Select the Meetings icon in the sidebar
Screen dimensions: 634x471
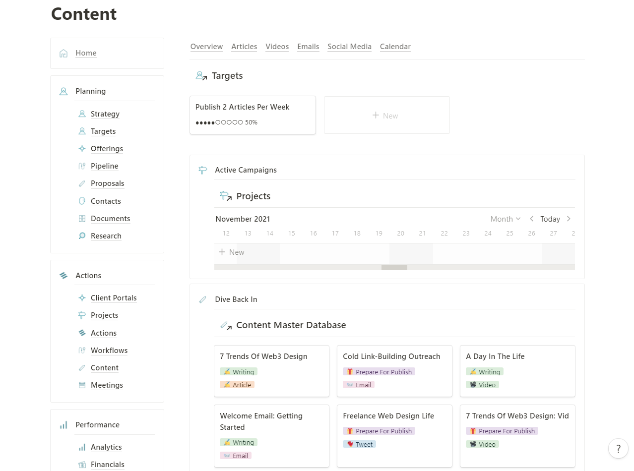[x=81, y=385]
